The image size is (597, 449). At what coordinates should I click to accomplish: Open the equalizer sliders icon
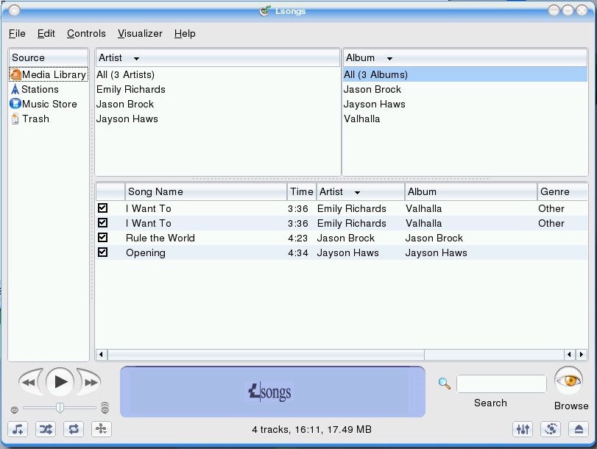[523, 429]
